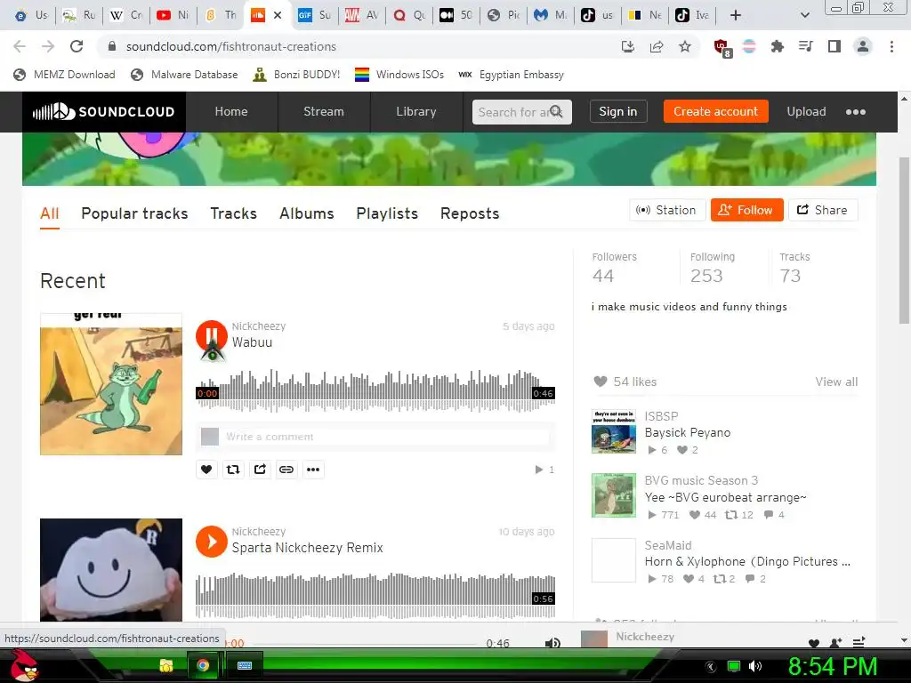Click View all likes
The width and height of the screenshot is (911, 683).
(x=836, y=382)
